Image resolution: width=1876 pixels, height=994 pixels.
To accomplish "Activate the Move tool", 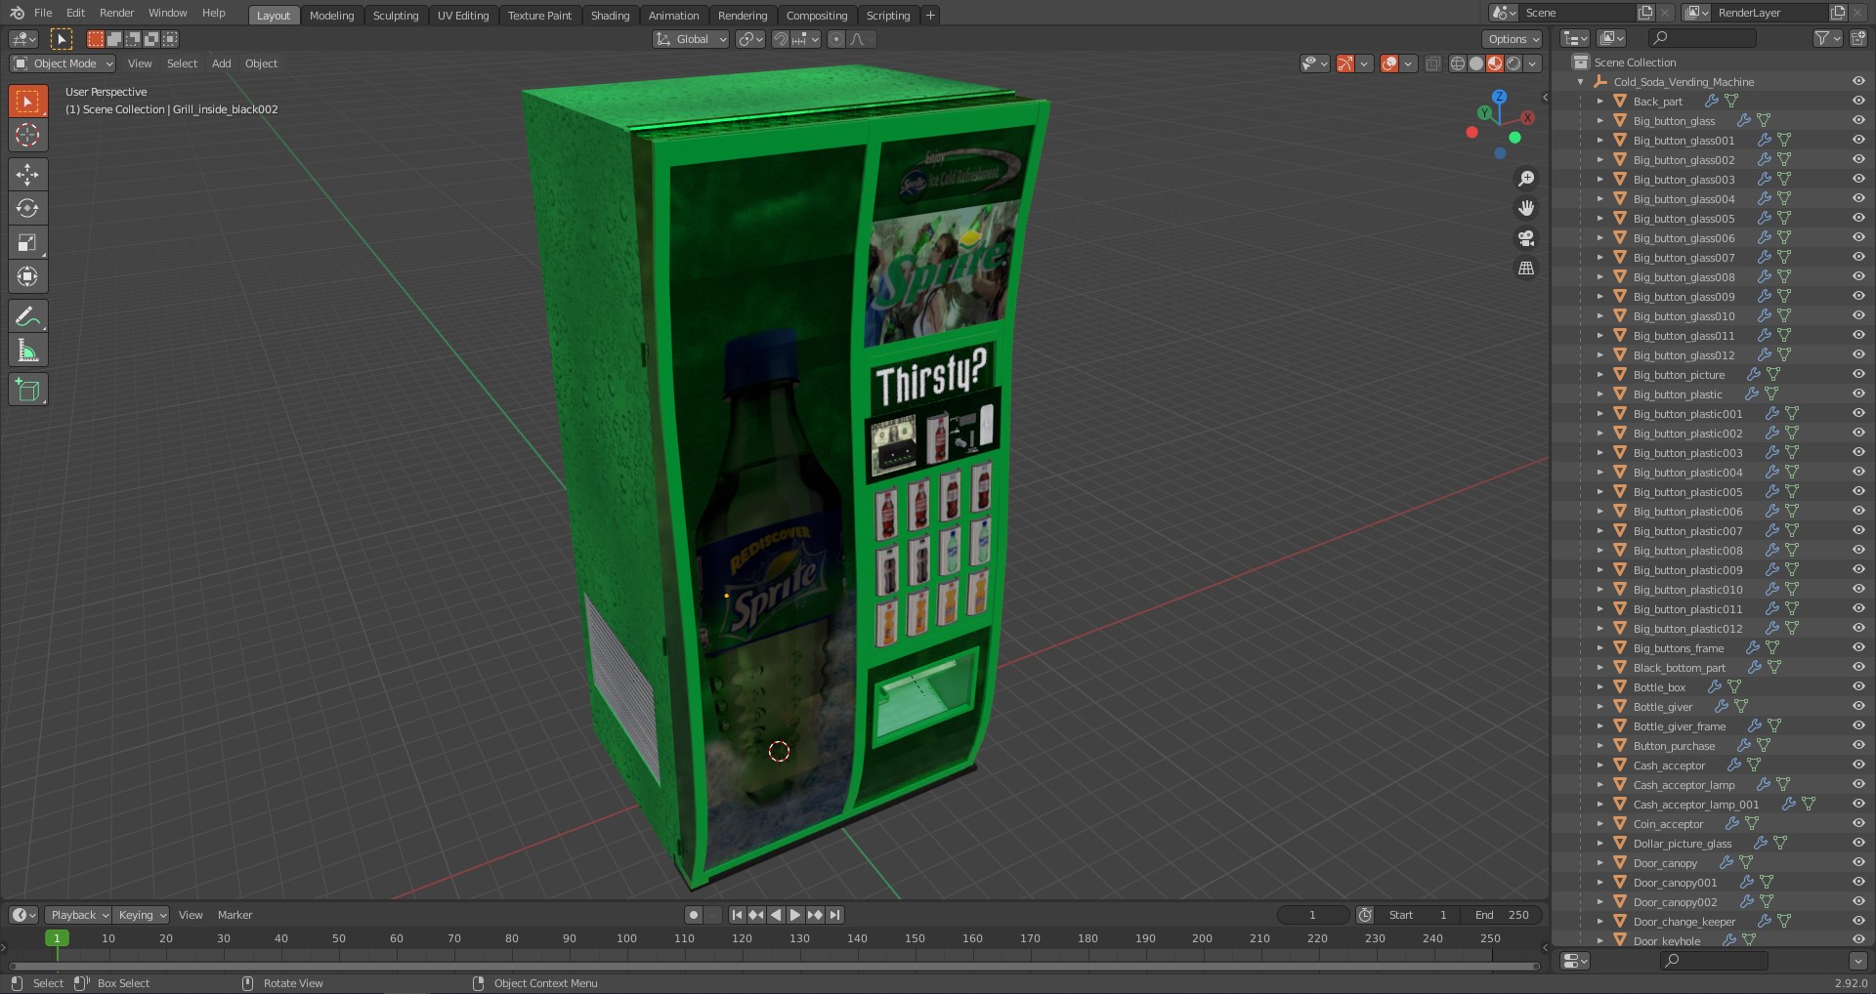I will [27, 175].
